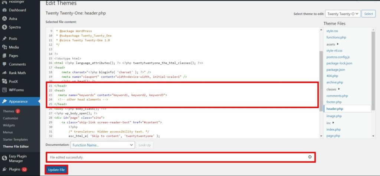Click the Posts pushpin icon
Viewport: 380px width, 176px height.
[x=4, y=39]
